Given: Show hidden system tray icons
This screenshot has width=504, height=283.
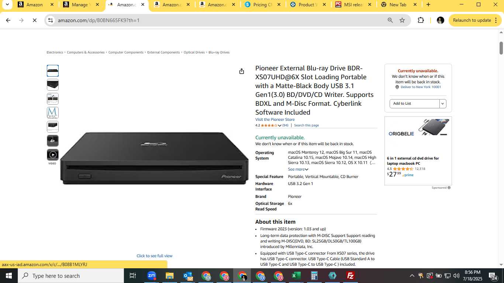Looking at the screenshot, I should [412, 276].
